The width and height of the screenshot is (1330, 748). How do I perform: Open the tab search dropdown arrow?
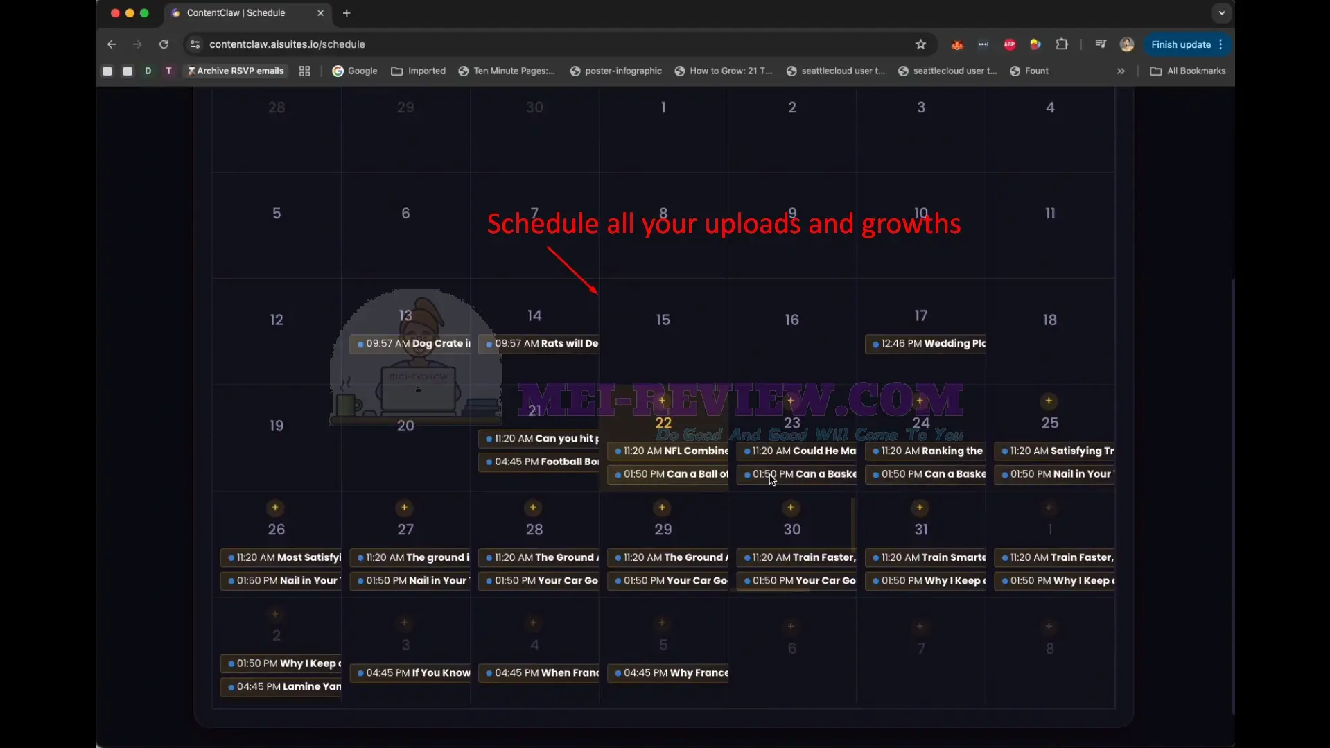click(1221, 13)
